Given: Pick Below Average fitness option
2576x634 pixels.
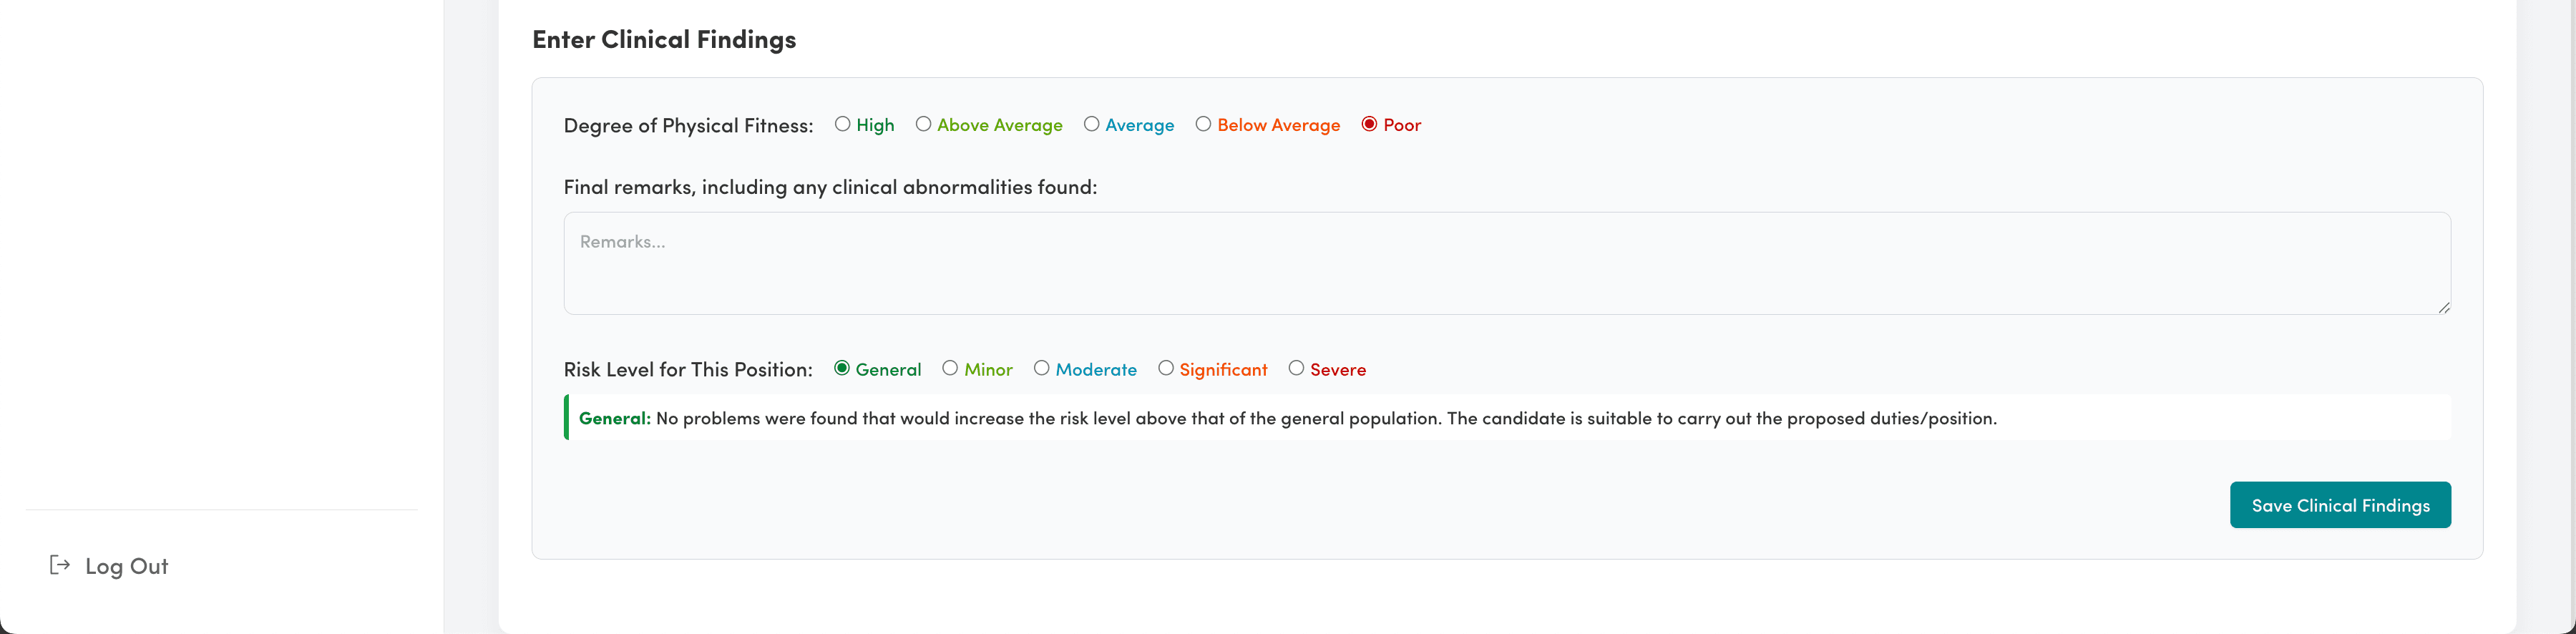Looking at the screenshot, I should (x=1204, y=124).
